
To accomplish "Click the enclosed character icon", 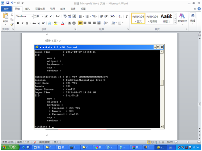I will pyautogui.click(x=74, y=23).
